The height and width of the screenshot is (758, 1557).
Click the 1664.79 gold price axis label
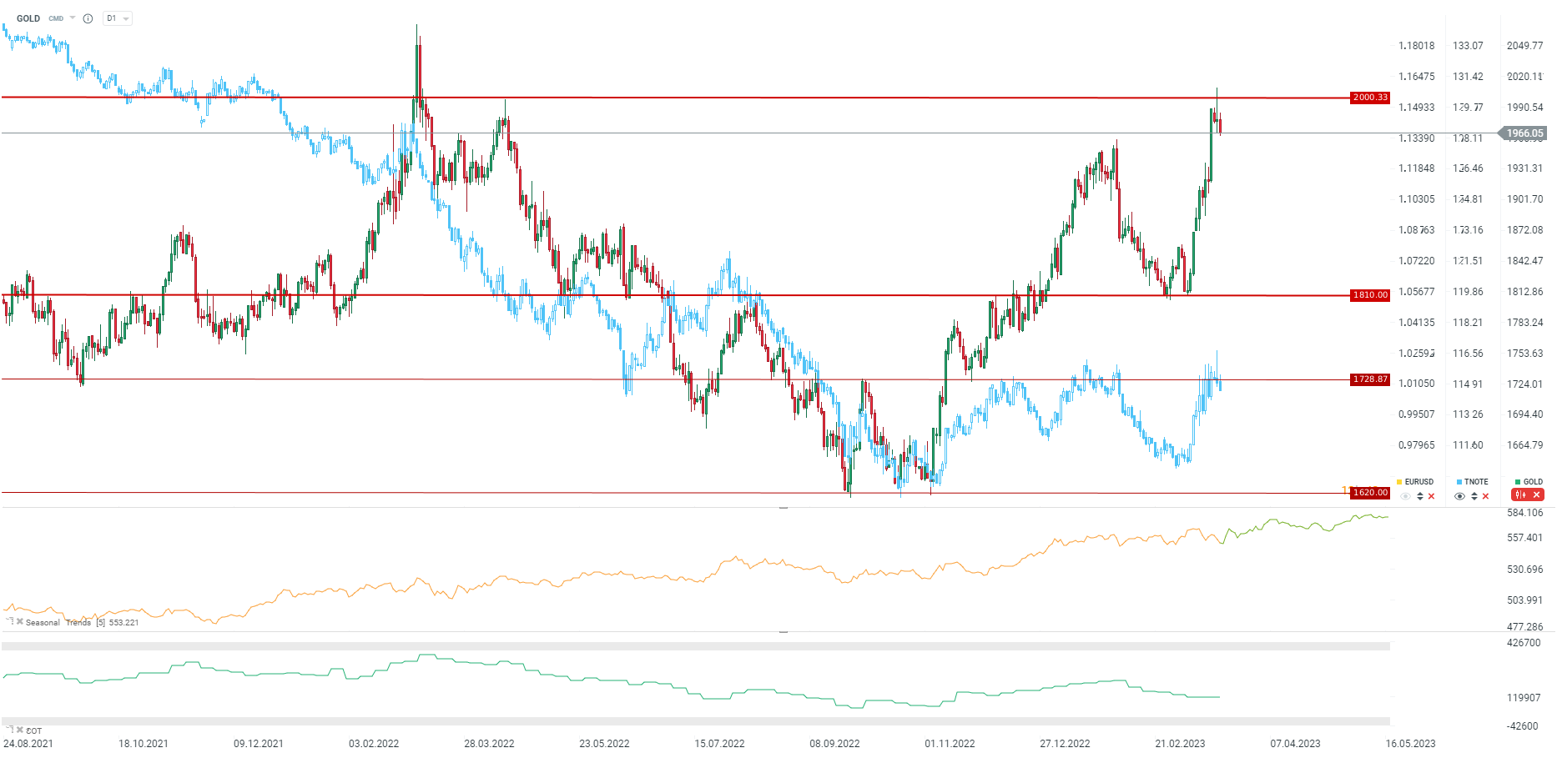(x=1524, y=445)
